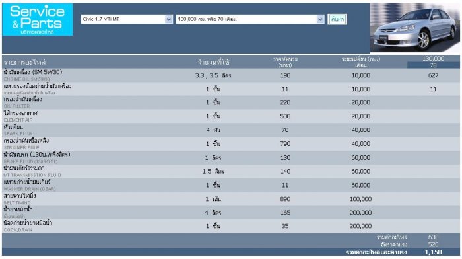Expand the mileage interval dropdown arrow

tap(320, 19)
